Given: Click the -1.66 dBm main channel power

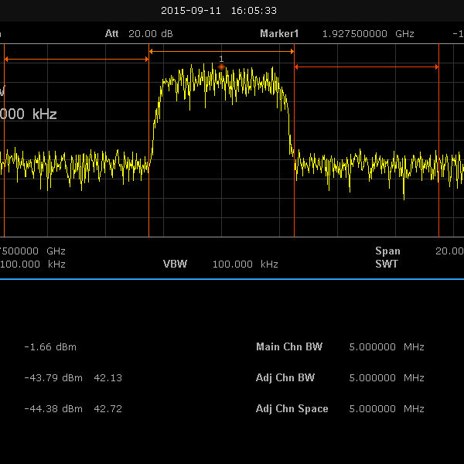Looking at the screenshot, I should pyautogui.click(x=50, y=347).
